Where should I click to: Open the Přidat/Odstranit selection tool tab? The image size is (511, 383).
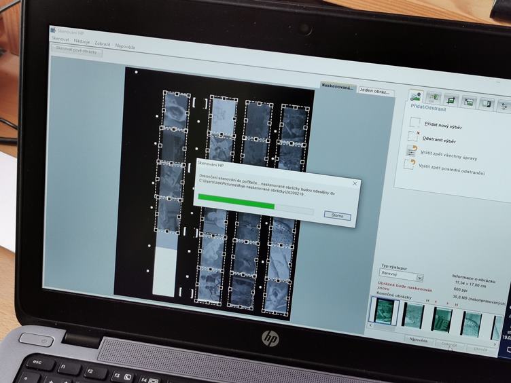pos(415,96)
